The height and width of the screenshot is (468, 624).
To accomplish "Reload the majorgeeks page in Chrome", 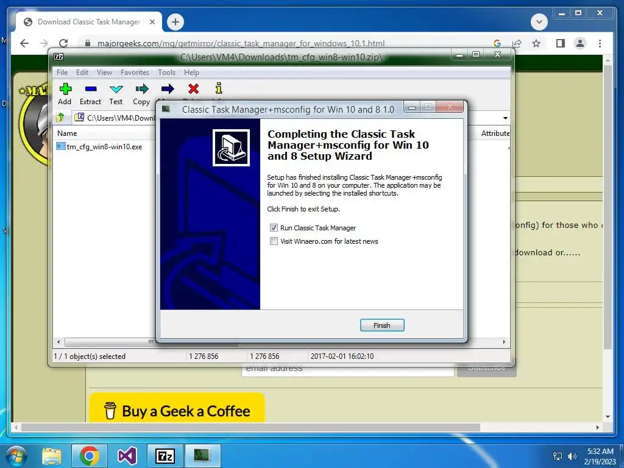I will point(63,43).
